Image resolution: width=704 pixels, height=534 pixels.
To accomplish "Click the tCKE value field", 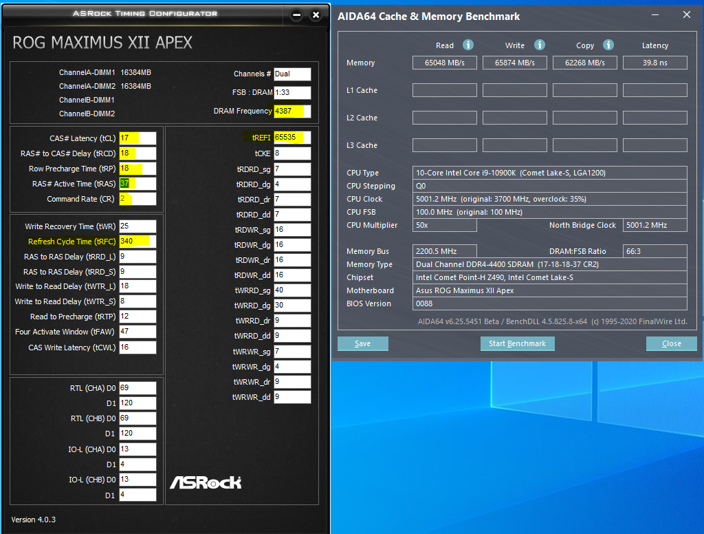I will point(292,153).
